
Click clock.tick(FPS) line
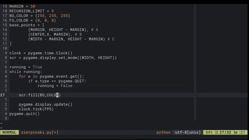(36, 109)
